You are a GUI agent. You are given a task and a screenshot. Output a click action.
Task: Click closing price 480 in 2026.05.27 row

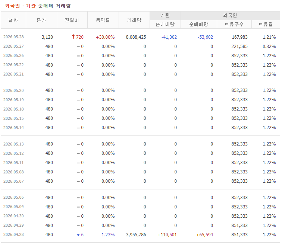pos(49,47)
